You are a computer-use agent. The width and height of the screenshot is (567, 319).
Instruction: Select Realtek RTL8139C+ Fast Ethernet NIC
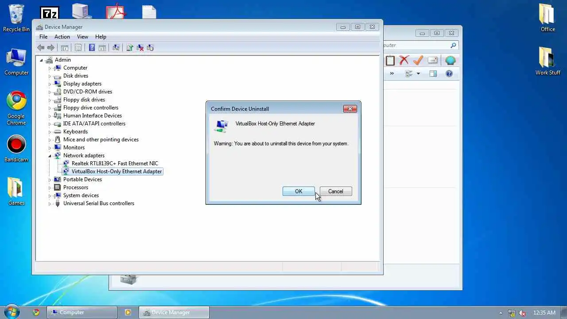[x=115, y=163]
